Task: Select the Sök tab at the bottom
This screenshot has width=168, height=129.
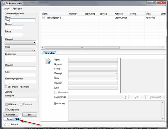Action: [18, 119]
